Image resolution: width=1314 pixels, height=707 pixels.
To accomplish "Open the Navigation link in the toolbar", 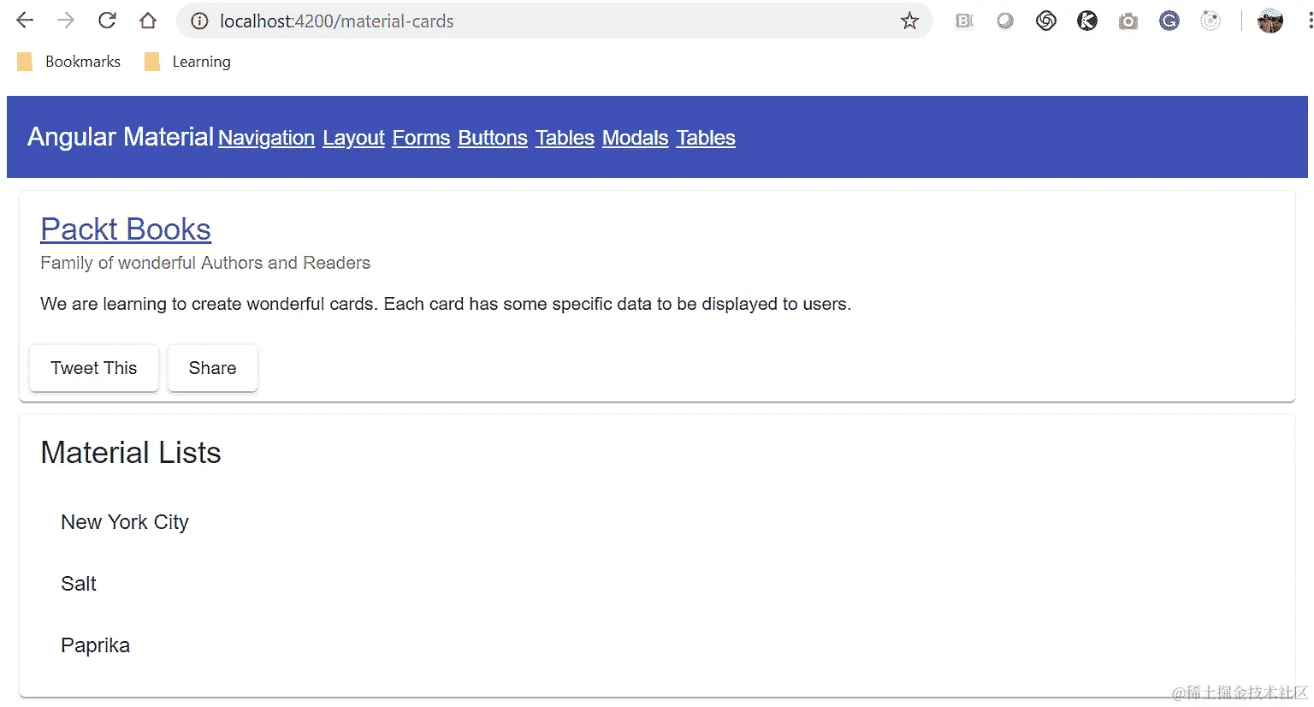I will 266,138.
